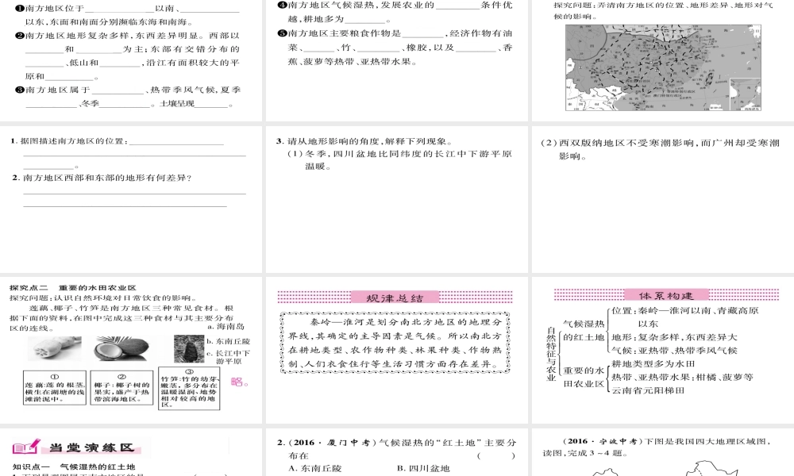Select the bamboo shoot photo

click(x=189, y=349)
